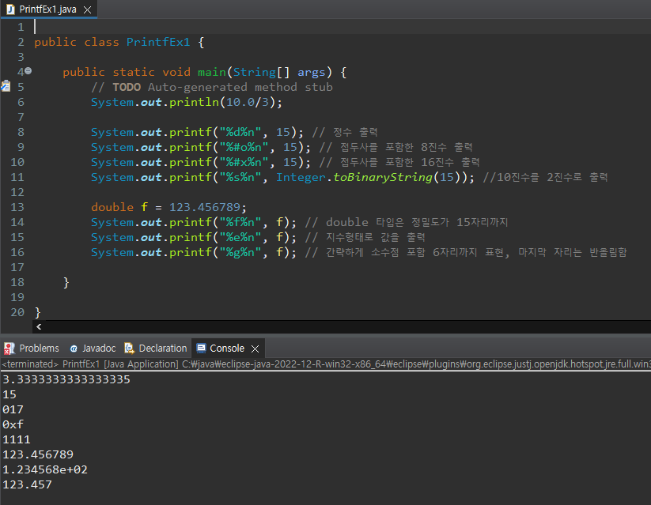Click the Problems view icon
The width and height of the screenshot is (651, 505).
[x=9, y=348]
